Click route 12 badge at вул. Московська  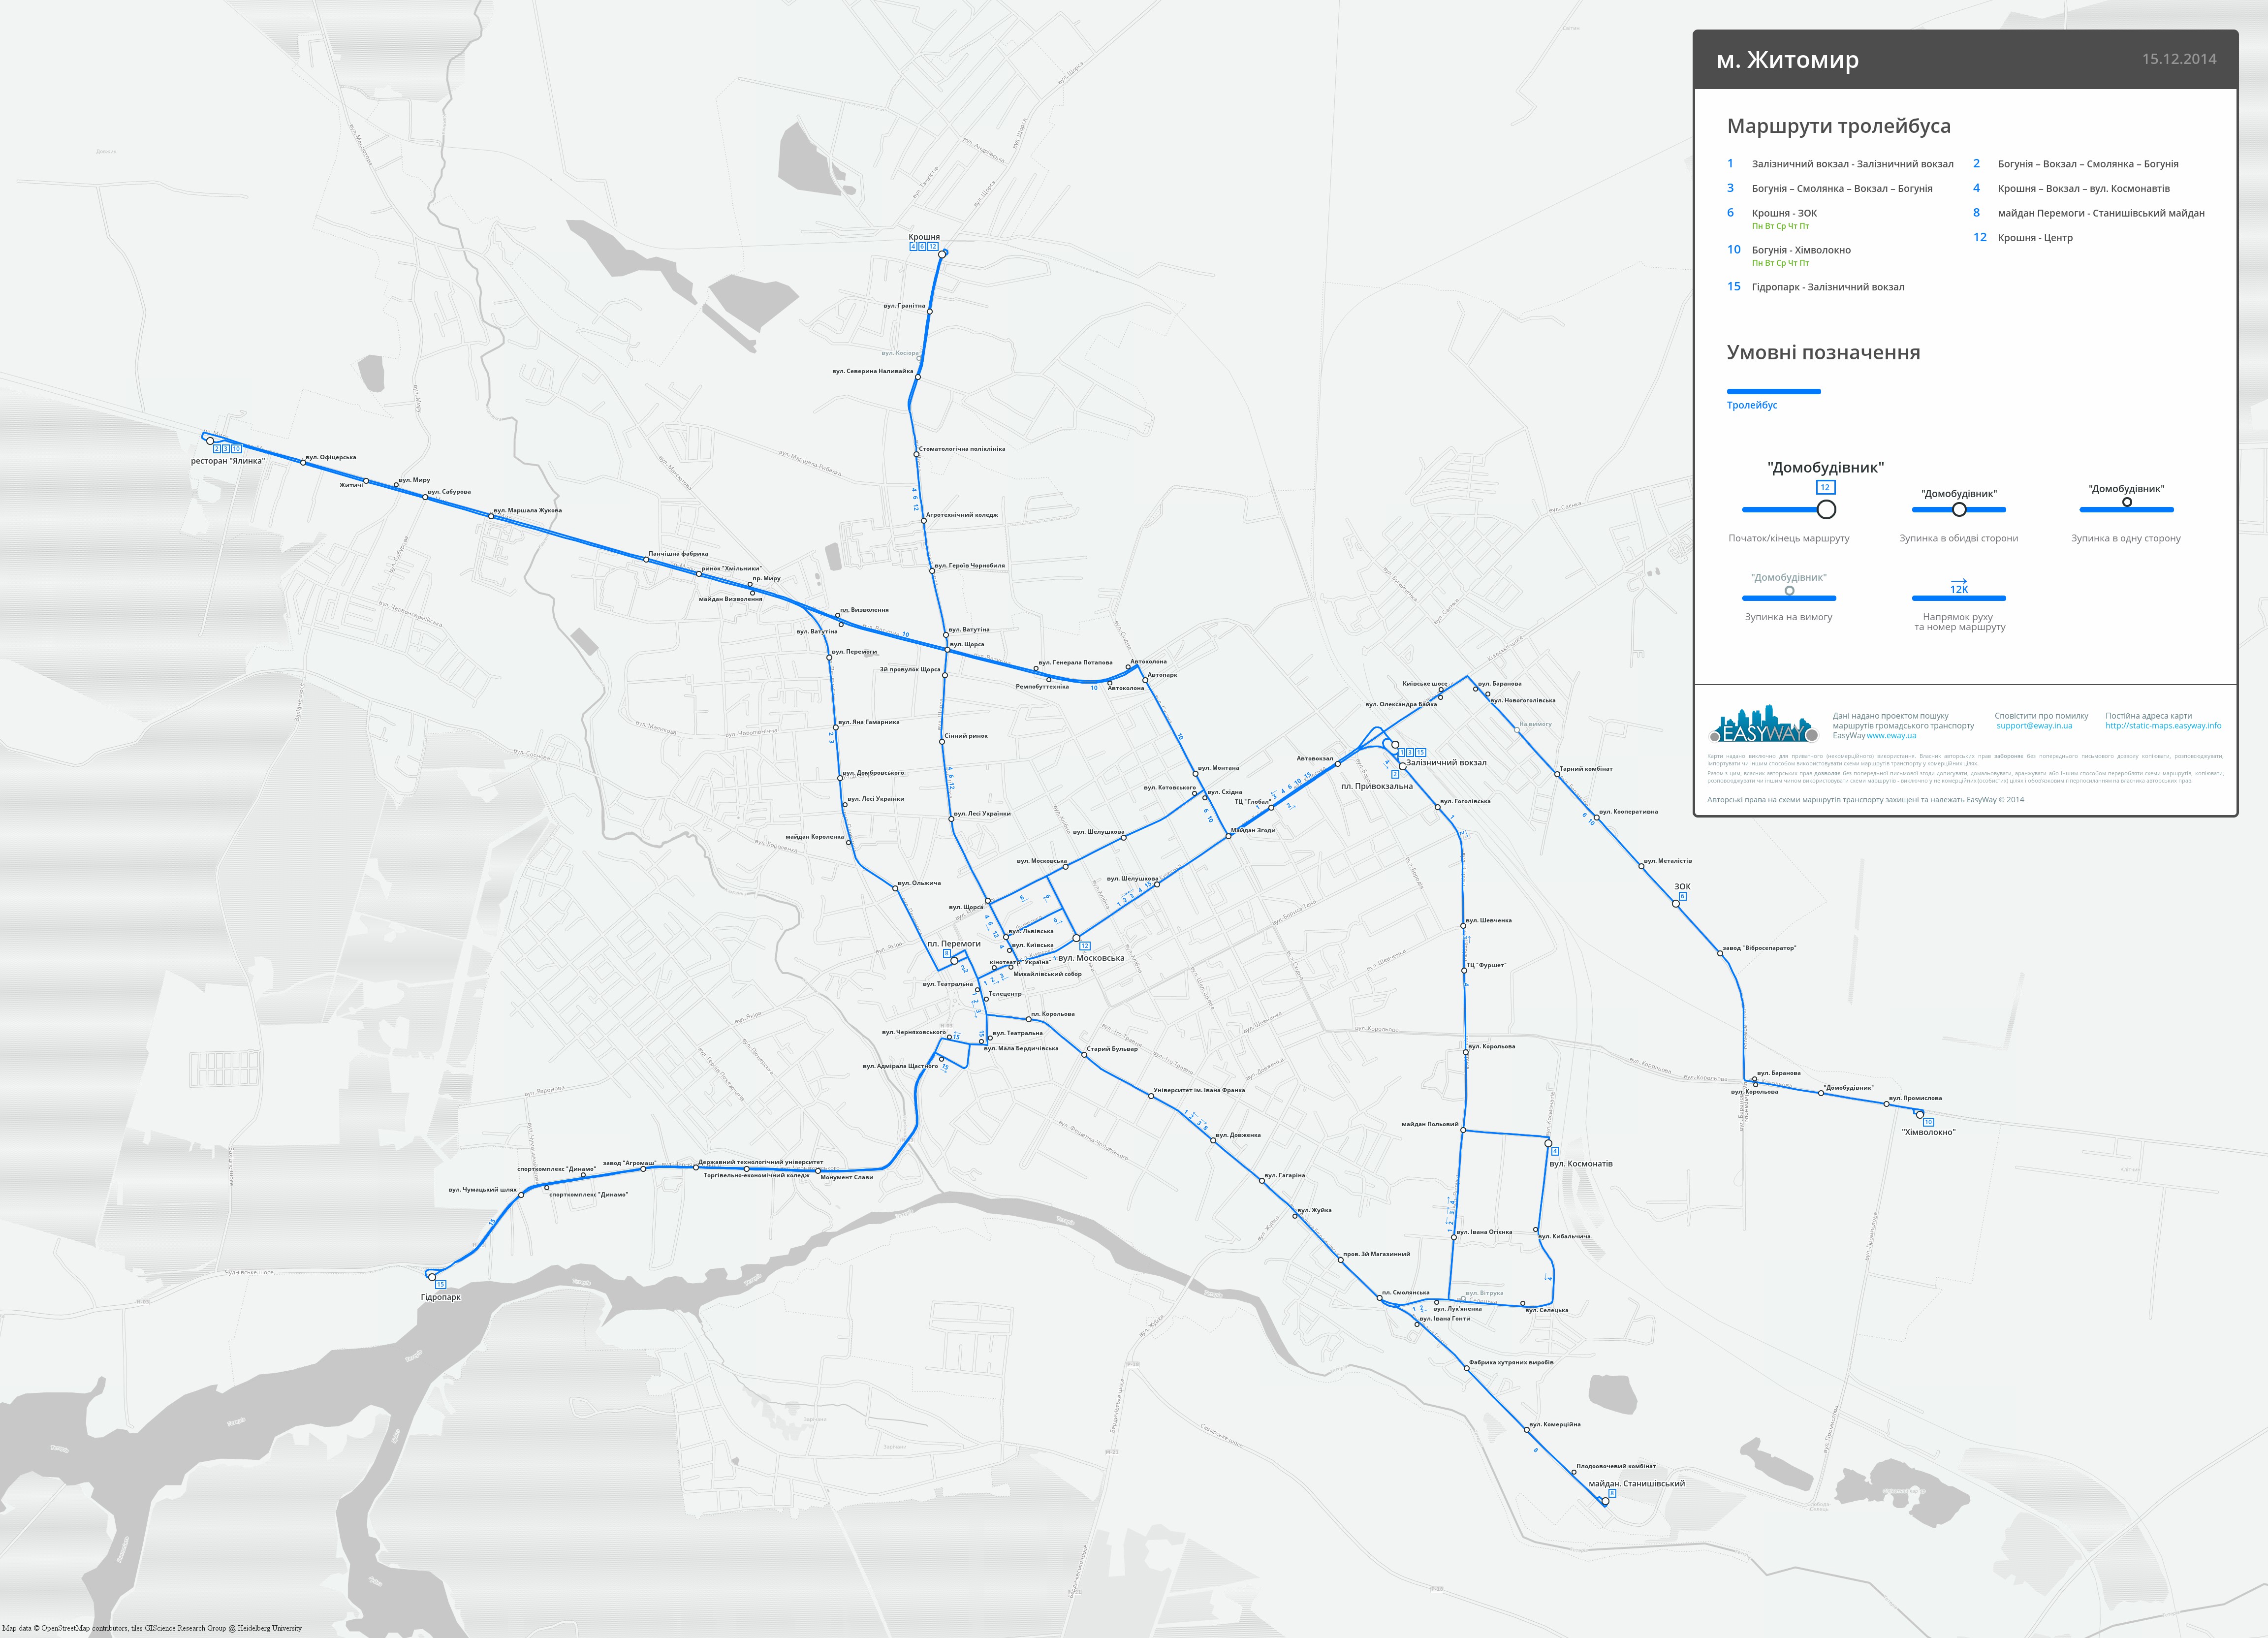(x=1085, y=946)
